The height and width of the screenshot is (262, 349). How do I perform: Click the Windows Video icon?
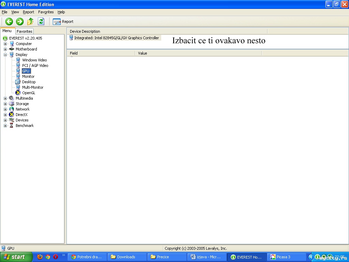[18, 60]
